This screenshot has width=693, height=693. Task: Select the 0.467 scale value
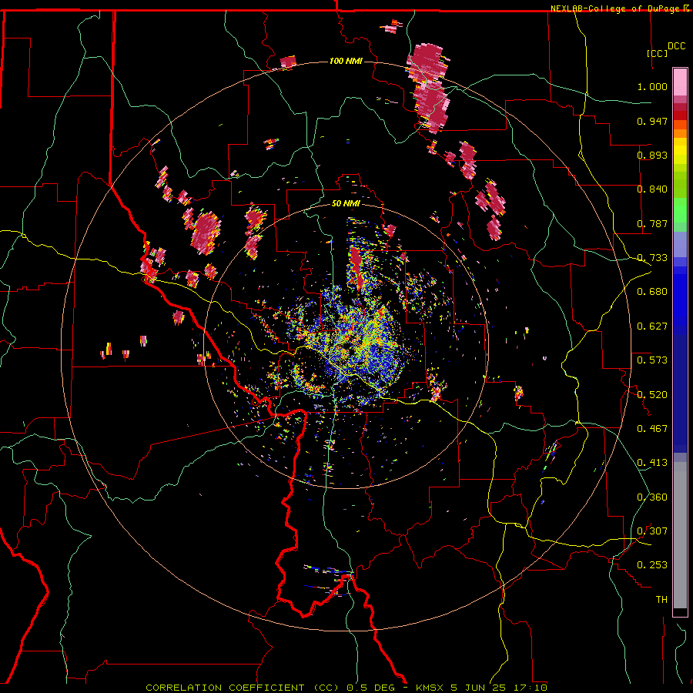[x=652, y=429]
